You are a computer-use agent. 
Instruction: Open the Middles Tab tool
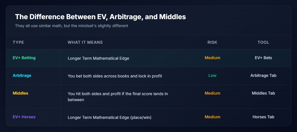pos(263,93)
